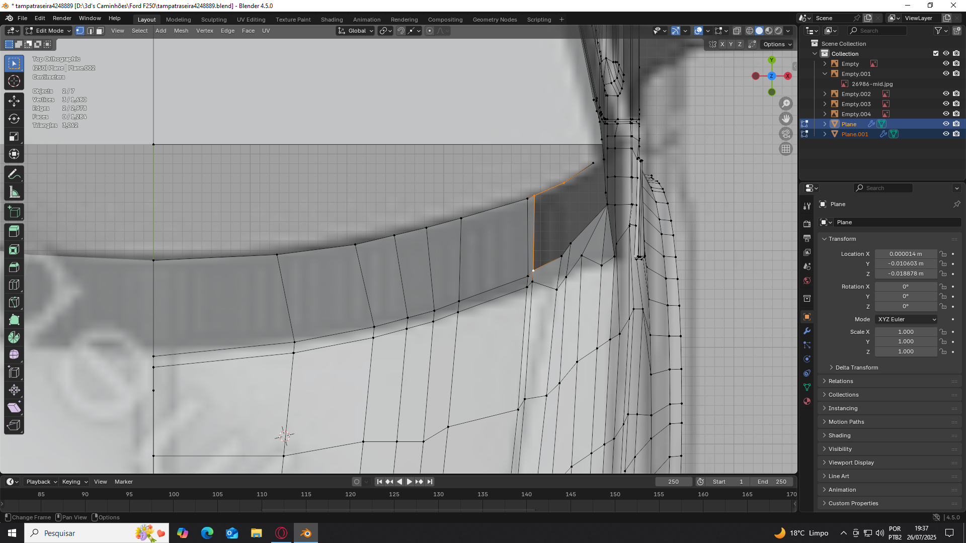The height and width of the screenshot is (543, 966).
Task: Activate the Extrude Region tool
Action: [14, 232]
